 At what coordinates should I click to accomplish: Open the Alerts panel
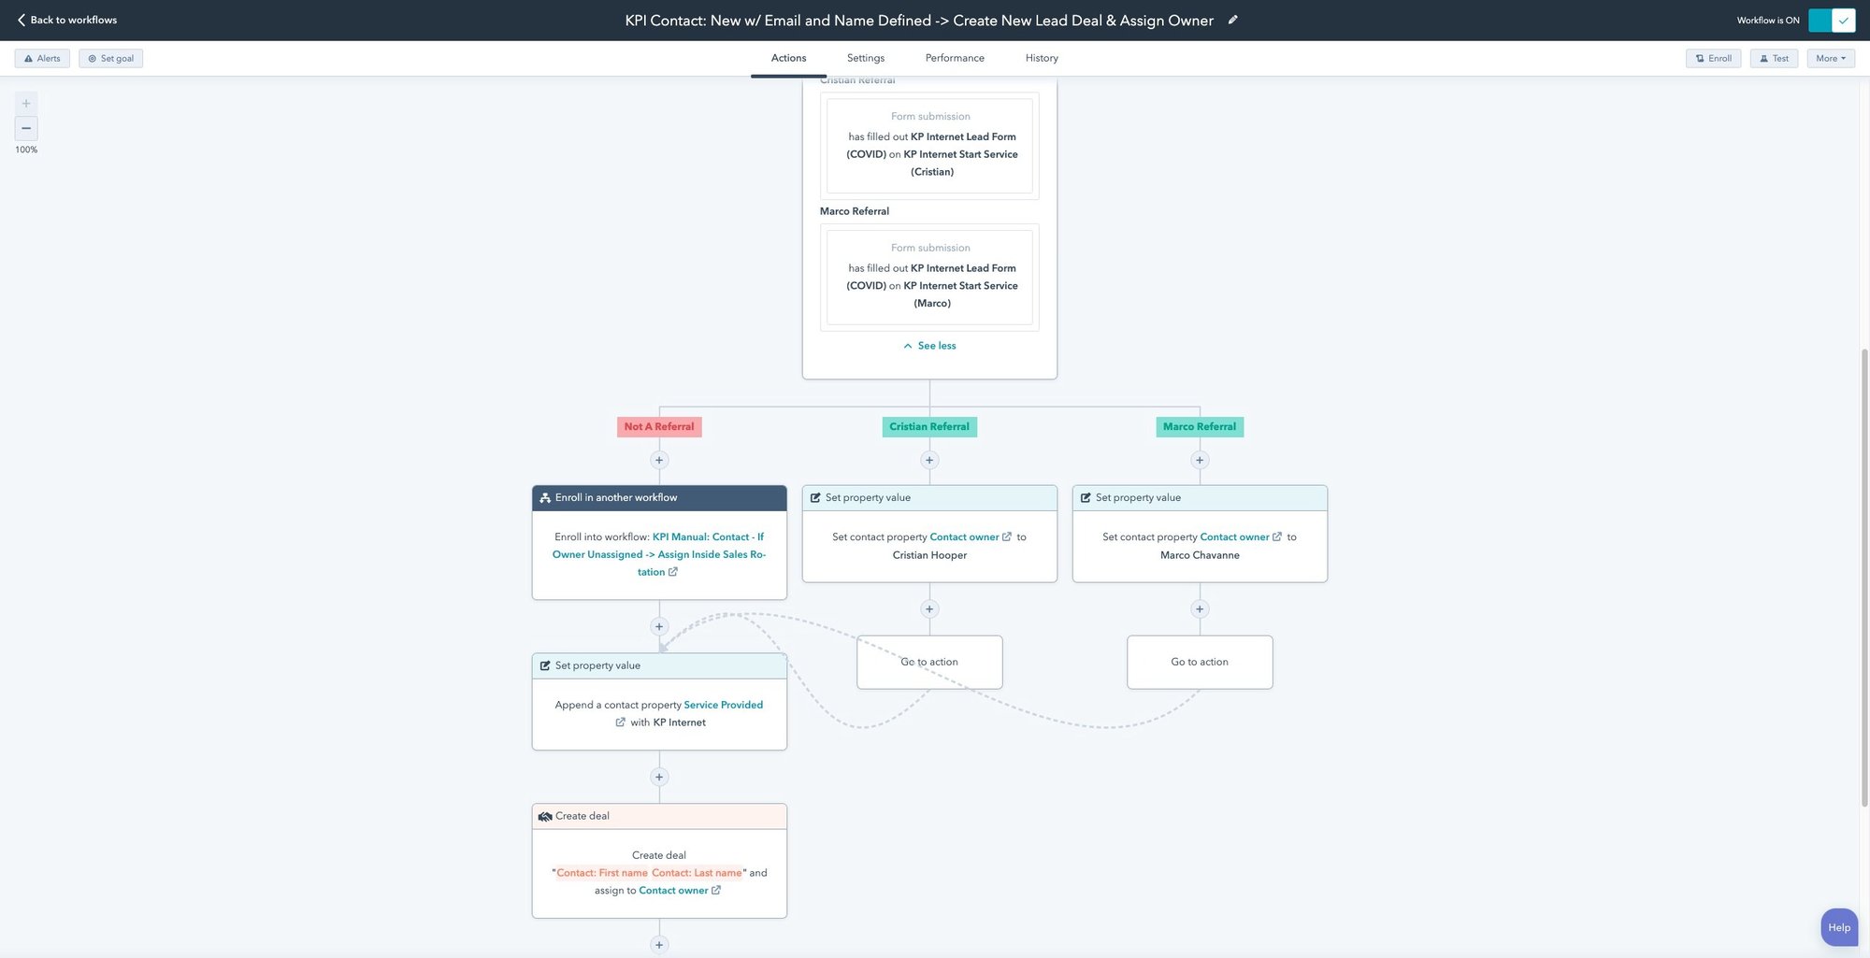coord(42,58)
